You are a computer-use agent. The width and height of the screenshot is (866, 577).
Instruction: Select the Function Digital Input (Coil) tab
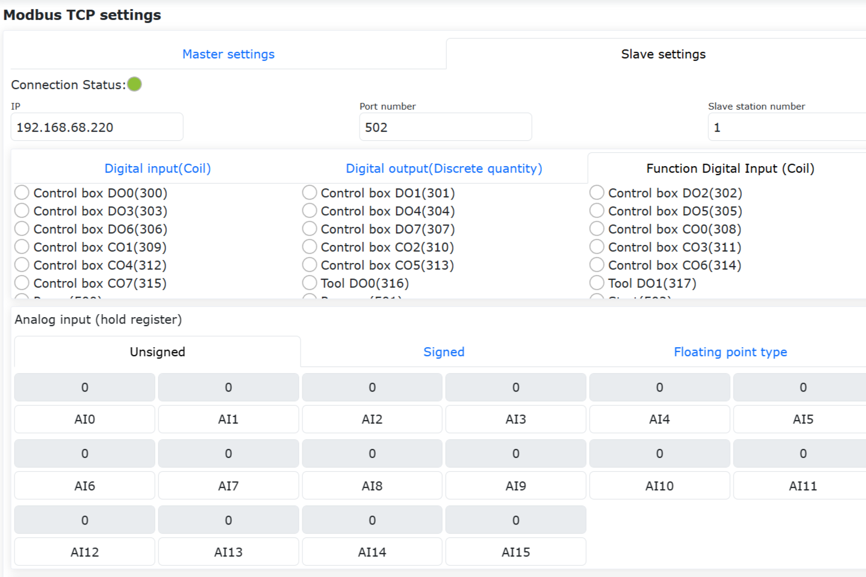729,168
